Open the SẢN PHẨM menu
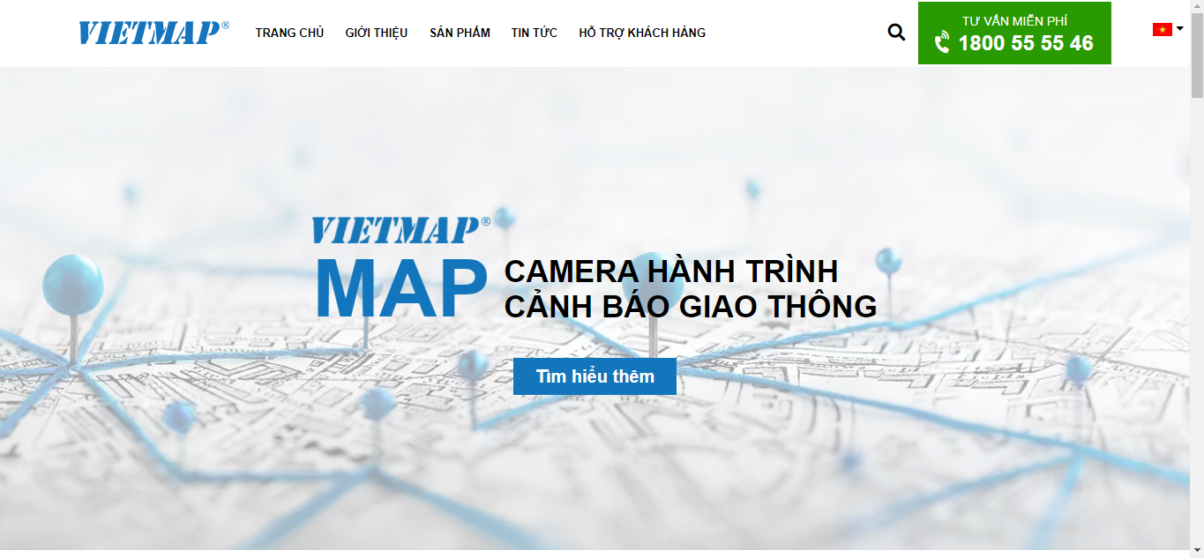 click(460, 33)
